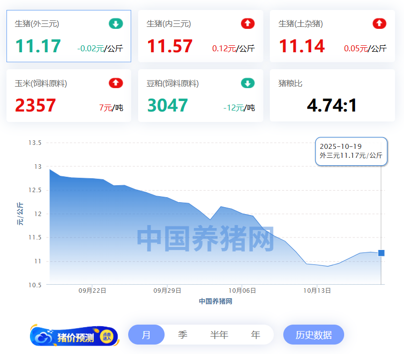404x354 pixels.
Task: Open the 猪粮比 4.74:1 card
Action: tap(332, 96)
